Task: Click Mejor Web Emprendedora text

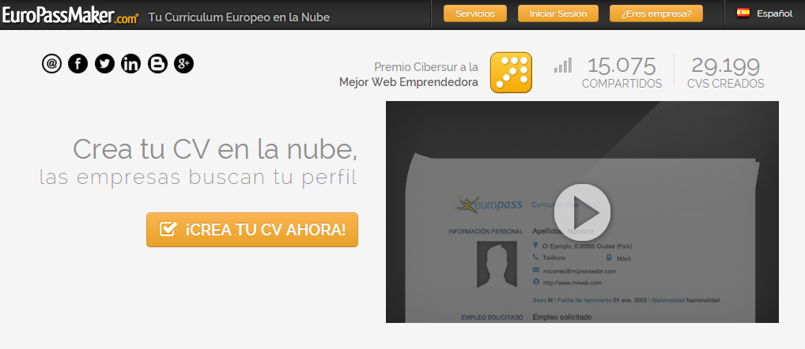Action: 409,82
